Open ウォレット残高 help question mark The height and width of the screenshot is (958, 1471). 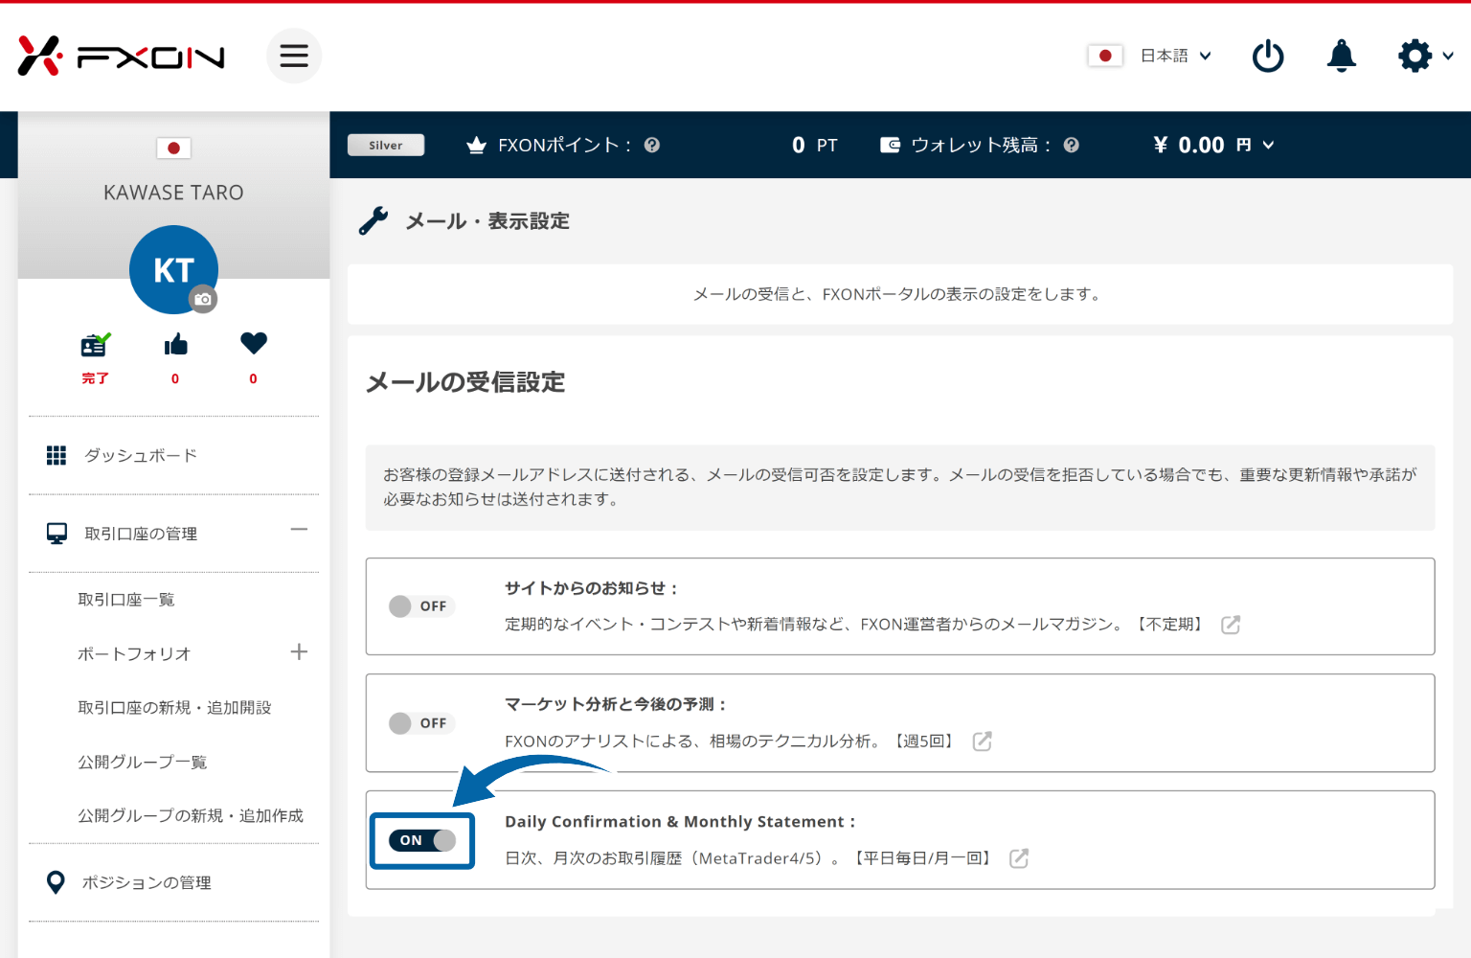[1072, 145]
